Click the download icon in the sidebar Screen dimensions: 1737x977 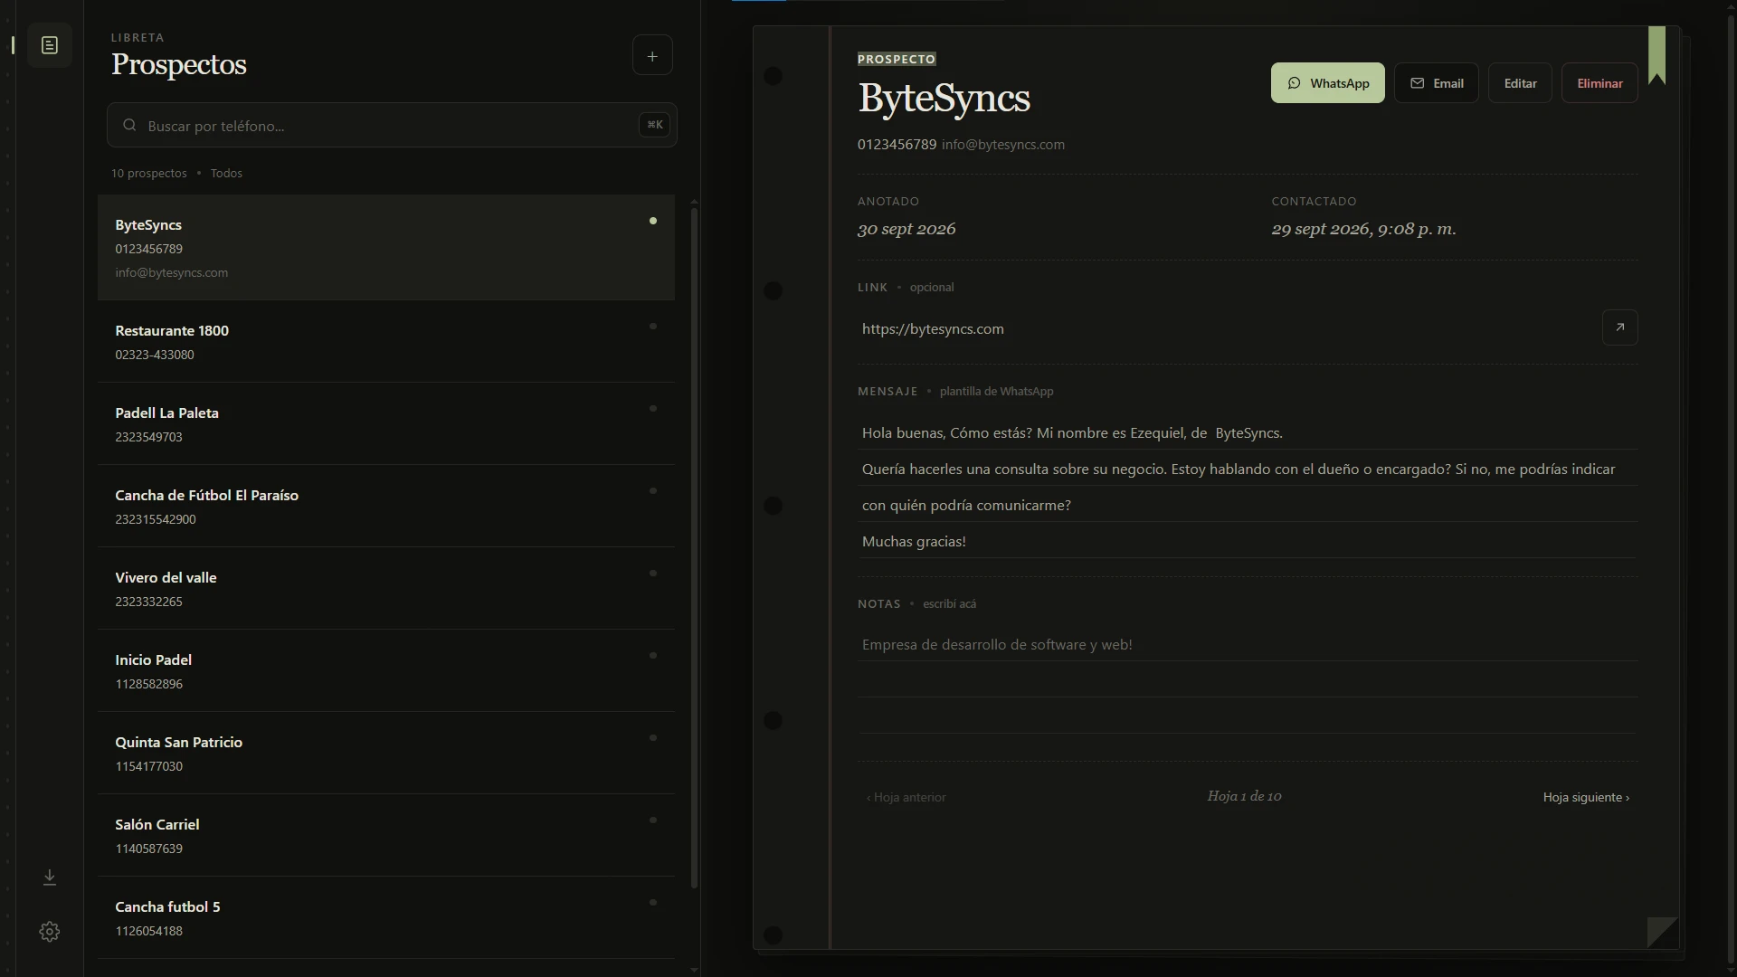pos(50,877)
